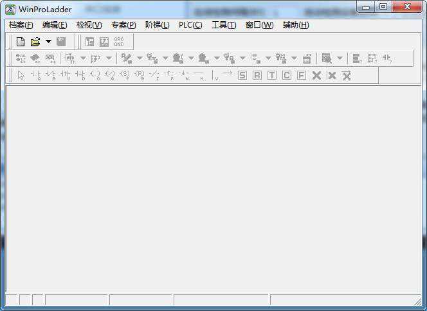The width and height of the screenshot is (427, 311).
Task: Open dropdown beside light bulb waveform icon
Action: [x=294, y=58]
